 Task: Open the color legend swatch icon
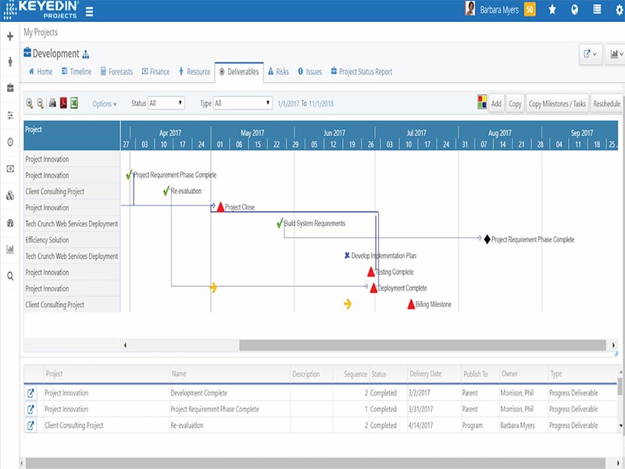coord(482,103)
